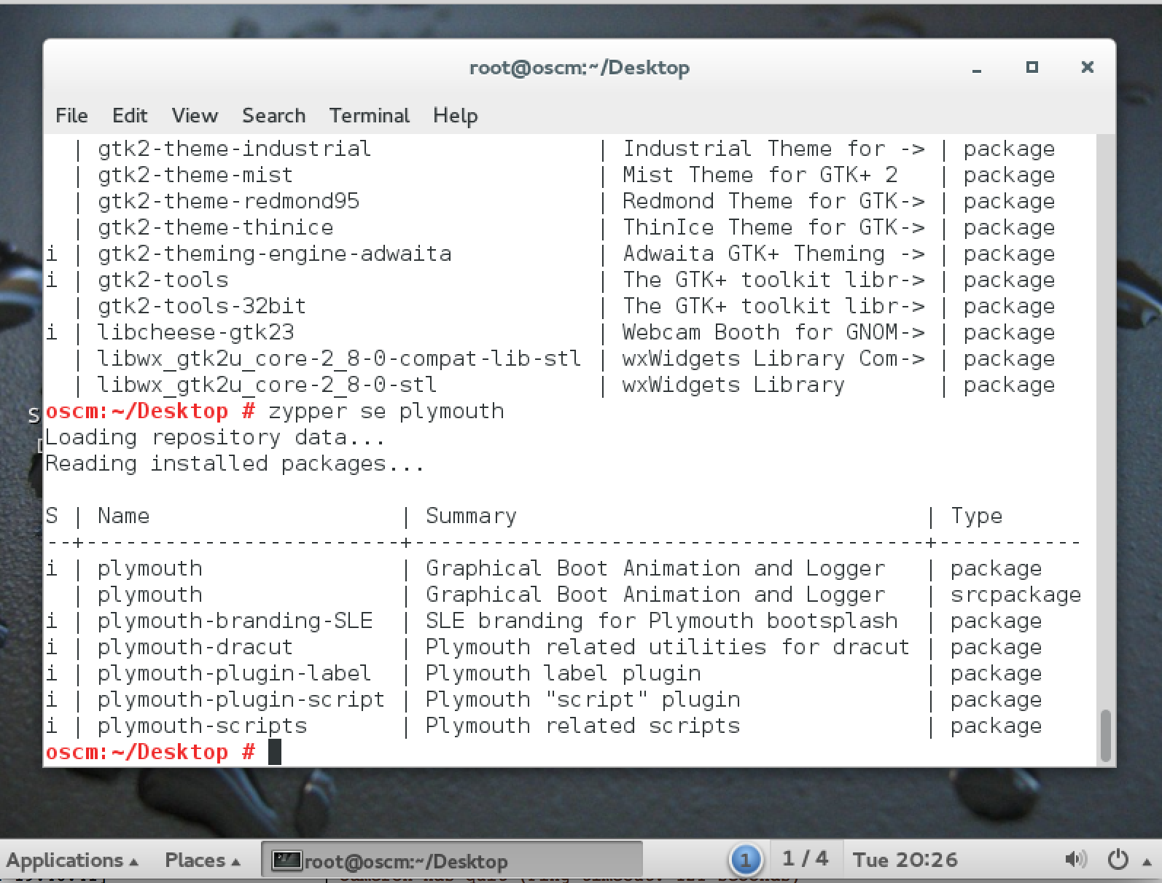Click the Reading installed packages line
The image size is (1162, 883).
click(234, 463)
